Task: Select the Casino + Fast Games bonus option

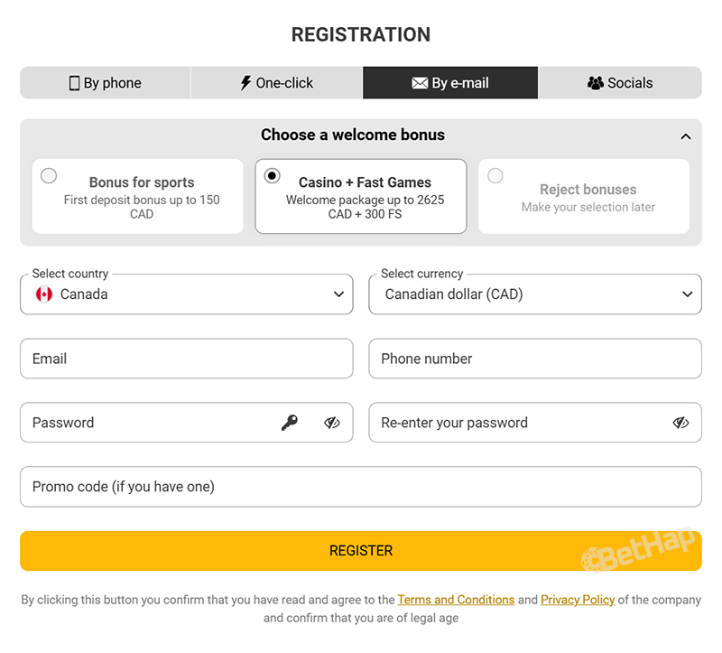Action: pyautogui.click(x=273, y=176)
